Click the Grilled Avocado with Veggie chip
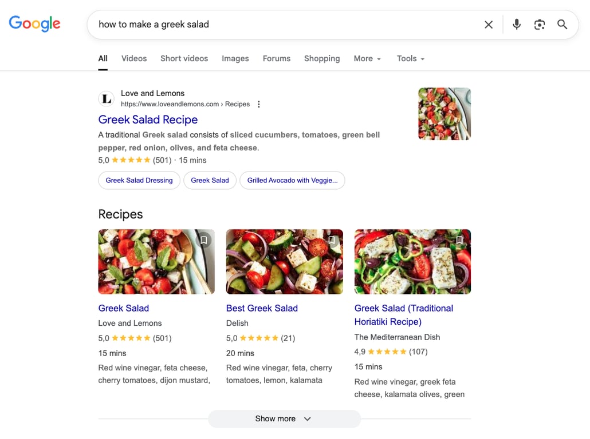 click(x=292, y=180)
